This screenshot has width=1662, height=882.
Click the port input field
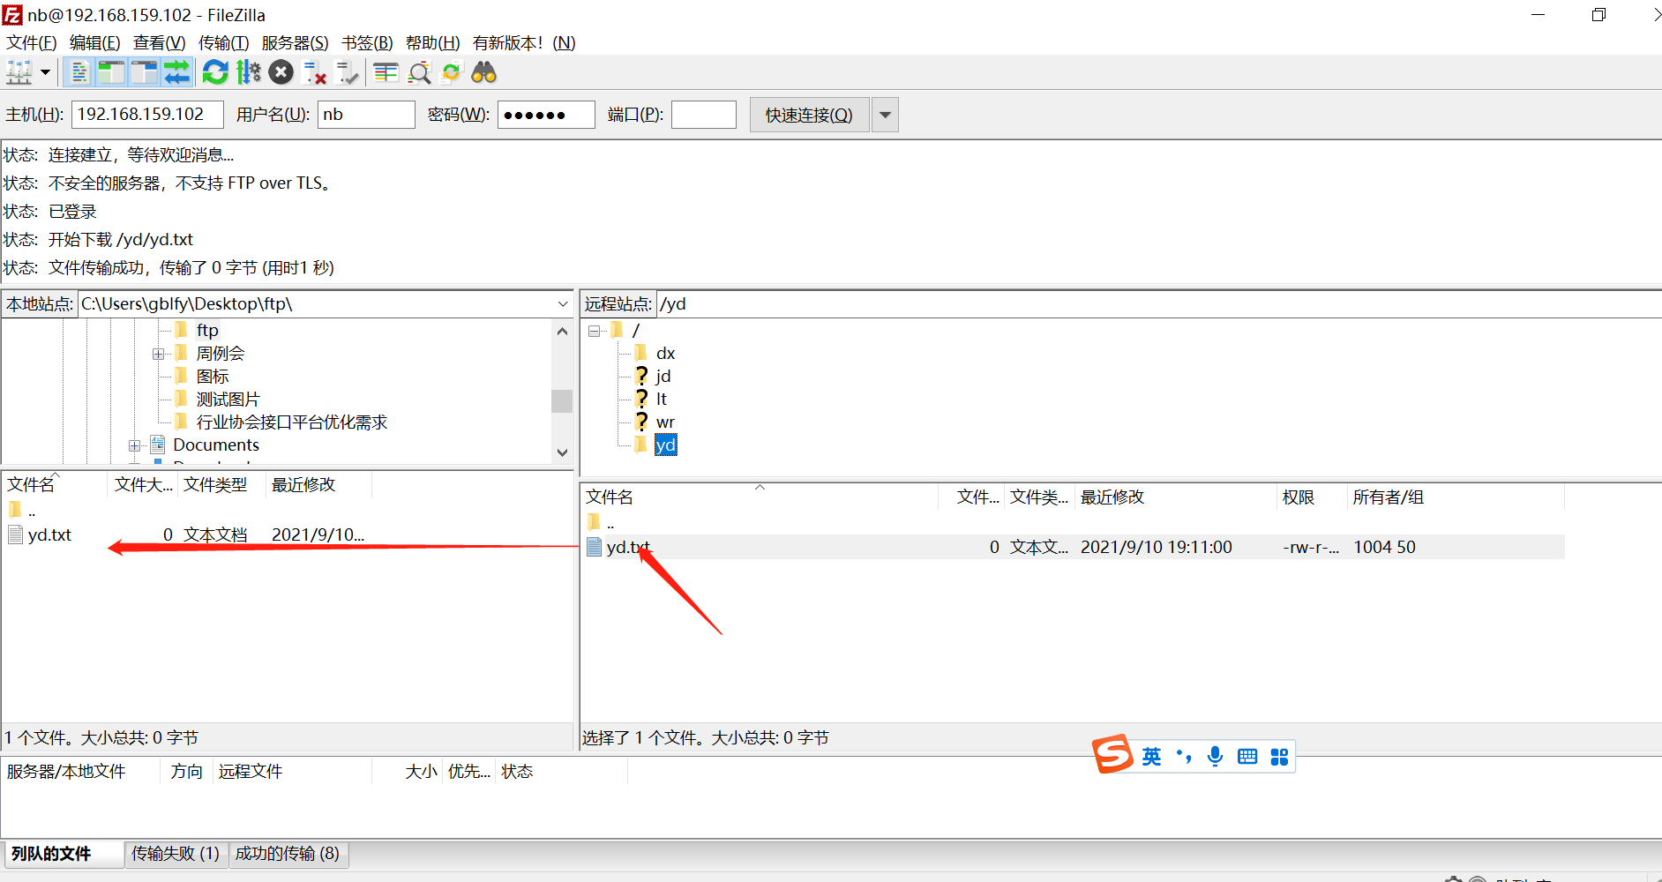[703, 115]
